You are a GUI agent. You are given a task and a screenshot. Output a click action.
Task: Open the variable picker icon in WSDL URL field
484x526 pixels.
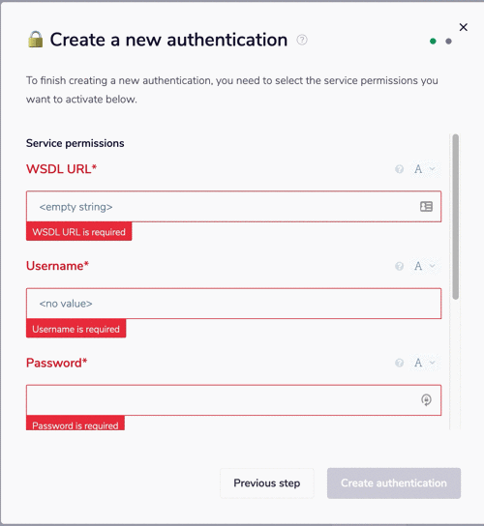coord(426,206)
